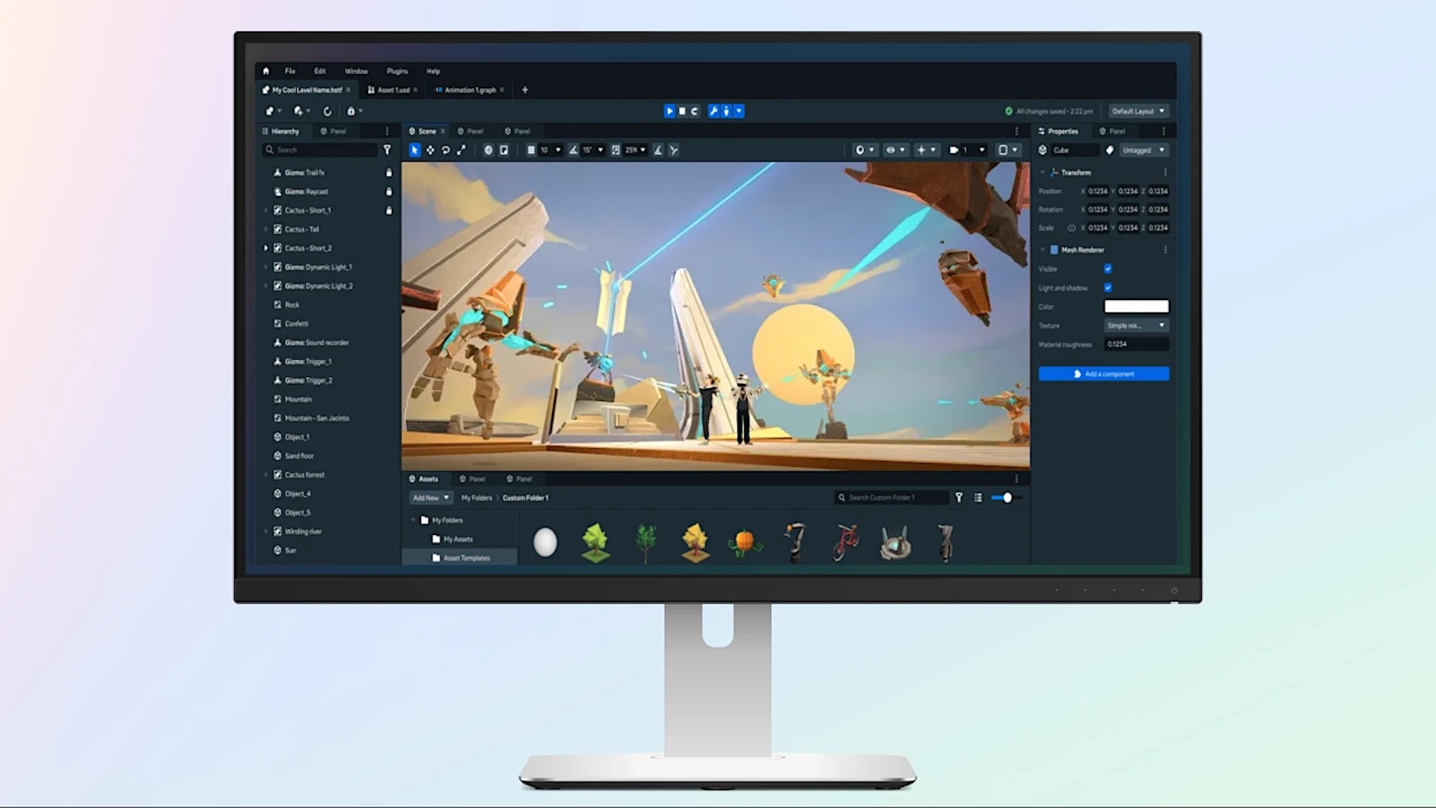Viewport: 1436px width, 808px height.
Task: Switch to the Animation 1.graph tab
Action: click(x=467, y=90)
